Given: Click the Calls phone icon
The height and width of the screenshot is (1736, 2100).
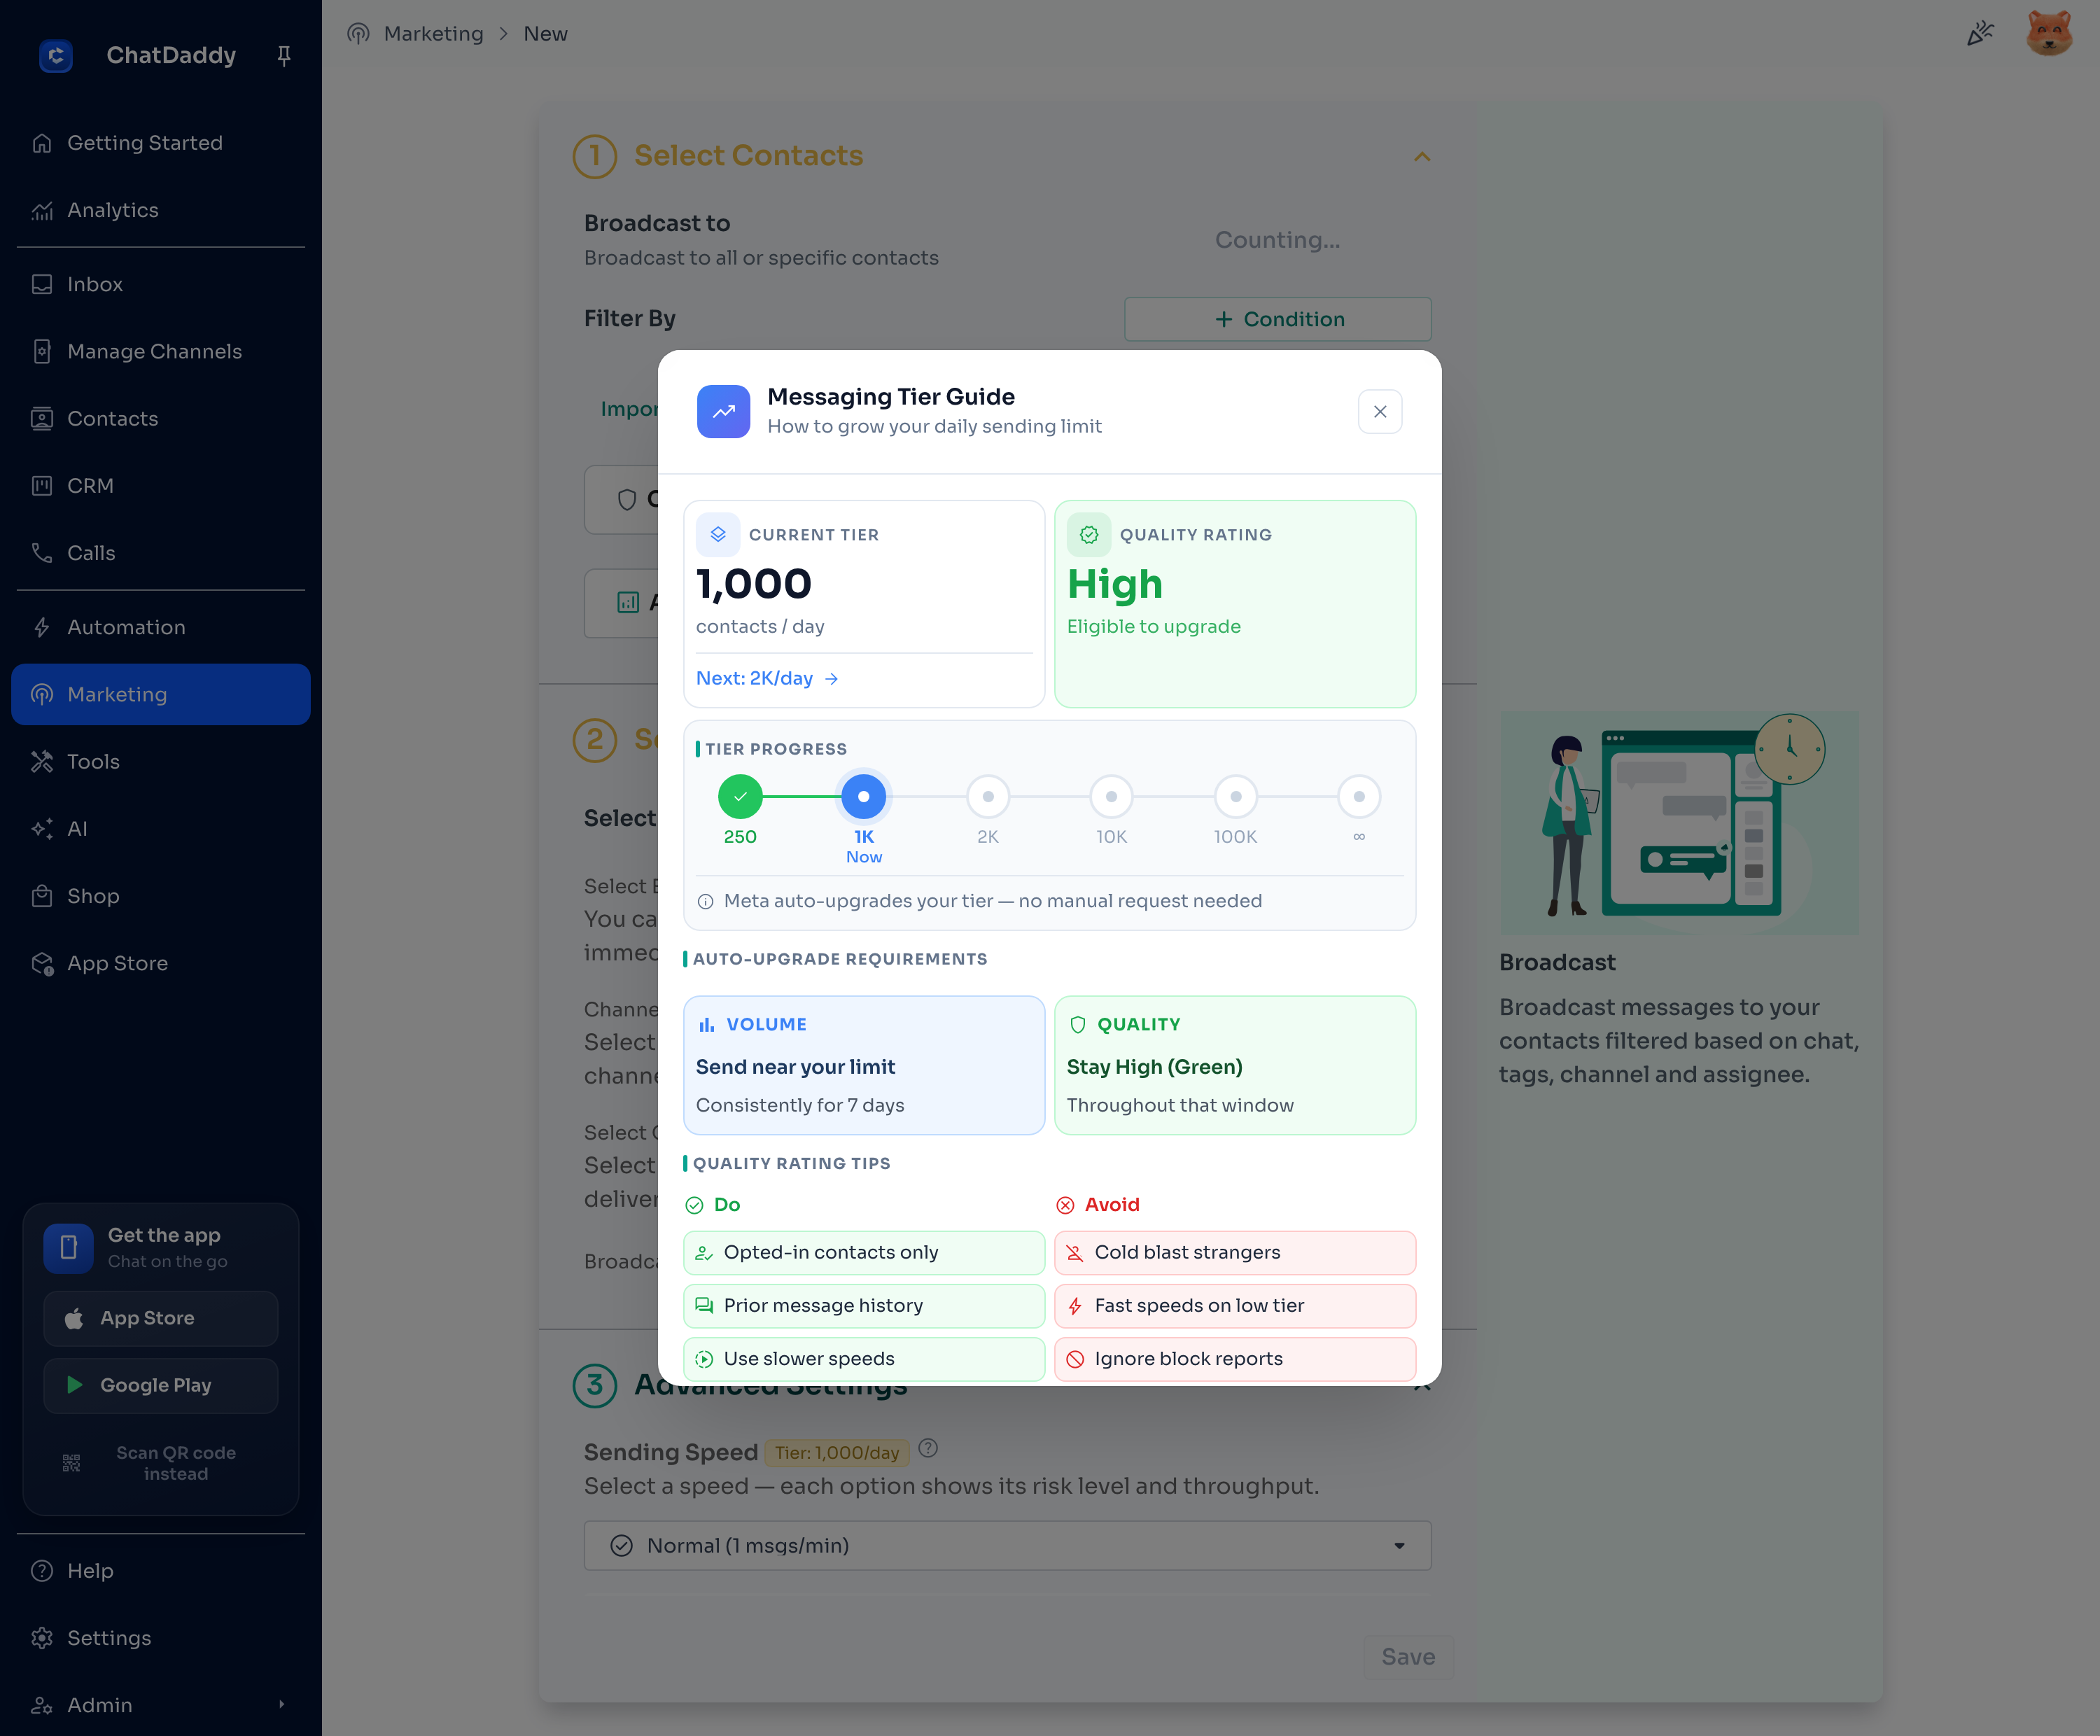Looking at the screenshot, I should coord(42,553).
